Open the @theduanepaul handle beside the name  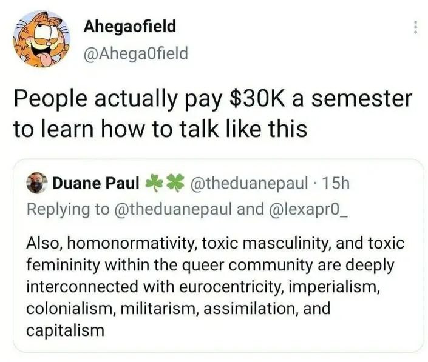[x=250, y=183]
